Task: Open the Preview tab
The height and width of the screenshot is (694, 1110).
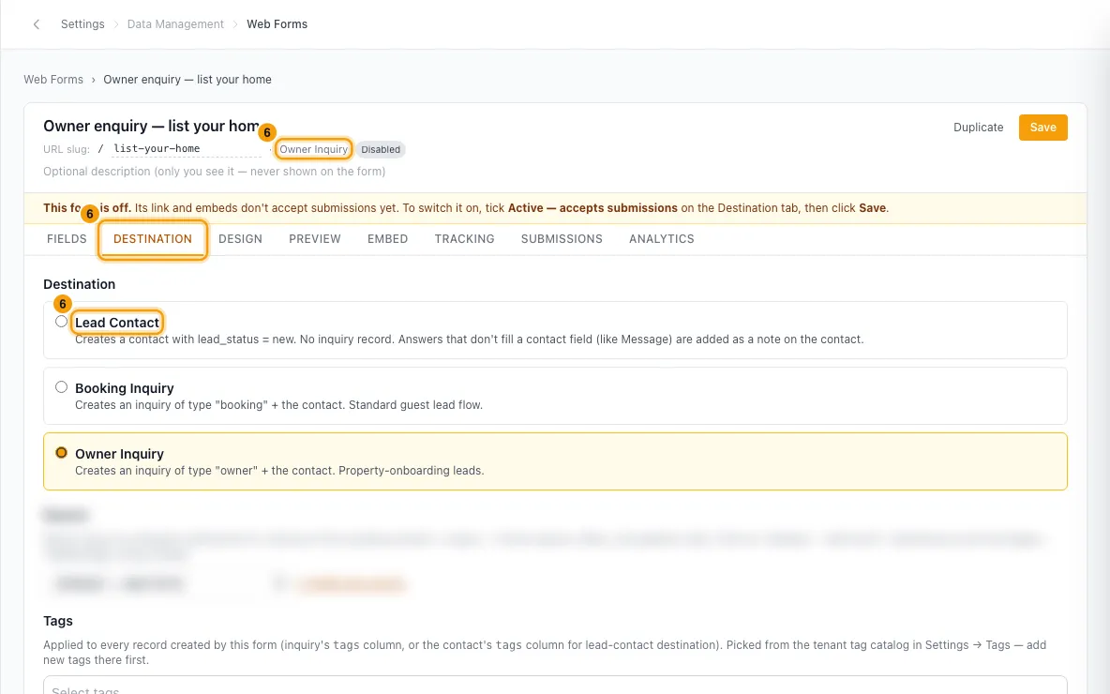Action: 315,239
